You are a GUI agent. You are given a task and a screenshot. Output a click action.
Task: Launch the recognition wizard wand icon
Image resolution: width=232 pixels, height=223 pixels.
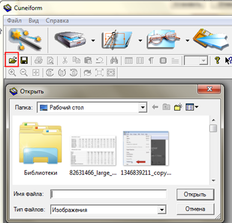[x=25, y=40]
